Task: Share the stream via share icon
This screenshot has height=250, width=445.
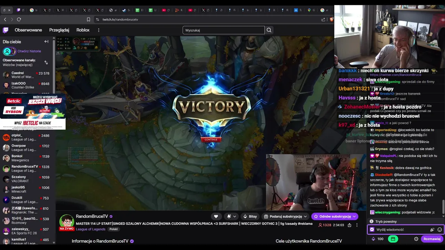Action: click(x=349, y=225)
